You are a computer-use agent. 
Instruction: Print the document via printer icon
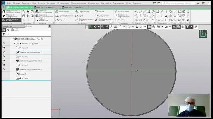pos(24,16)
